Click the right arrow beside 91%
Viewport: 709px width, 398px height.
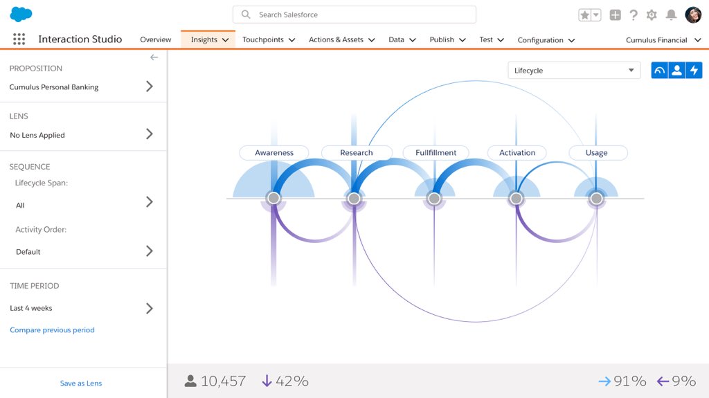tap(604, 381)
